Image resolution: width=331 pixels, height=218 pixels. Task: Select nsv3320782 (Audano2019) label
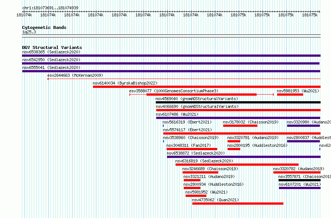coord(299,169)
